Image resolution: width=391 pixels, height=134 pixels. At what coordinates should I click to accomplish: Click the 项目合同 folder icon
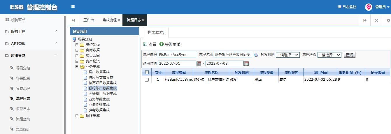click(82, 56)
